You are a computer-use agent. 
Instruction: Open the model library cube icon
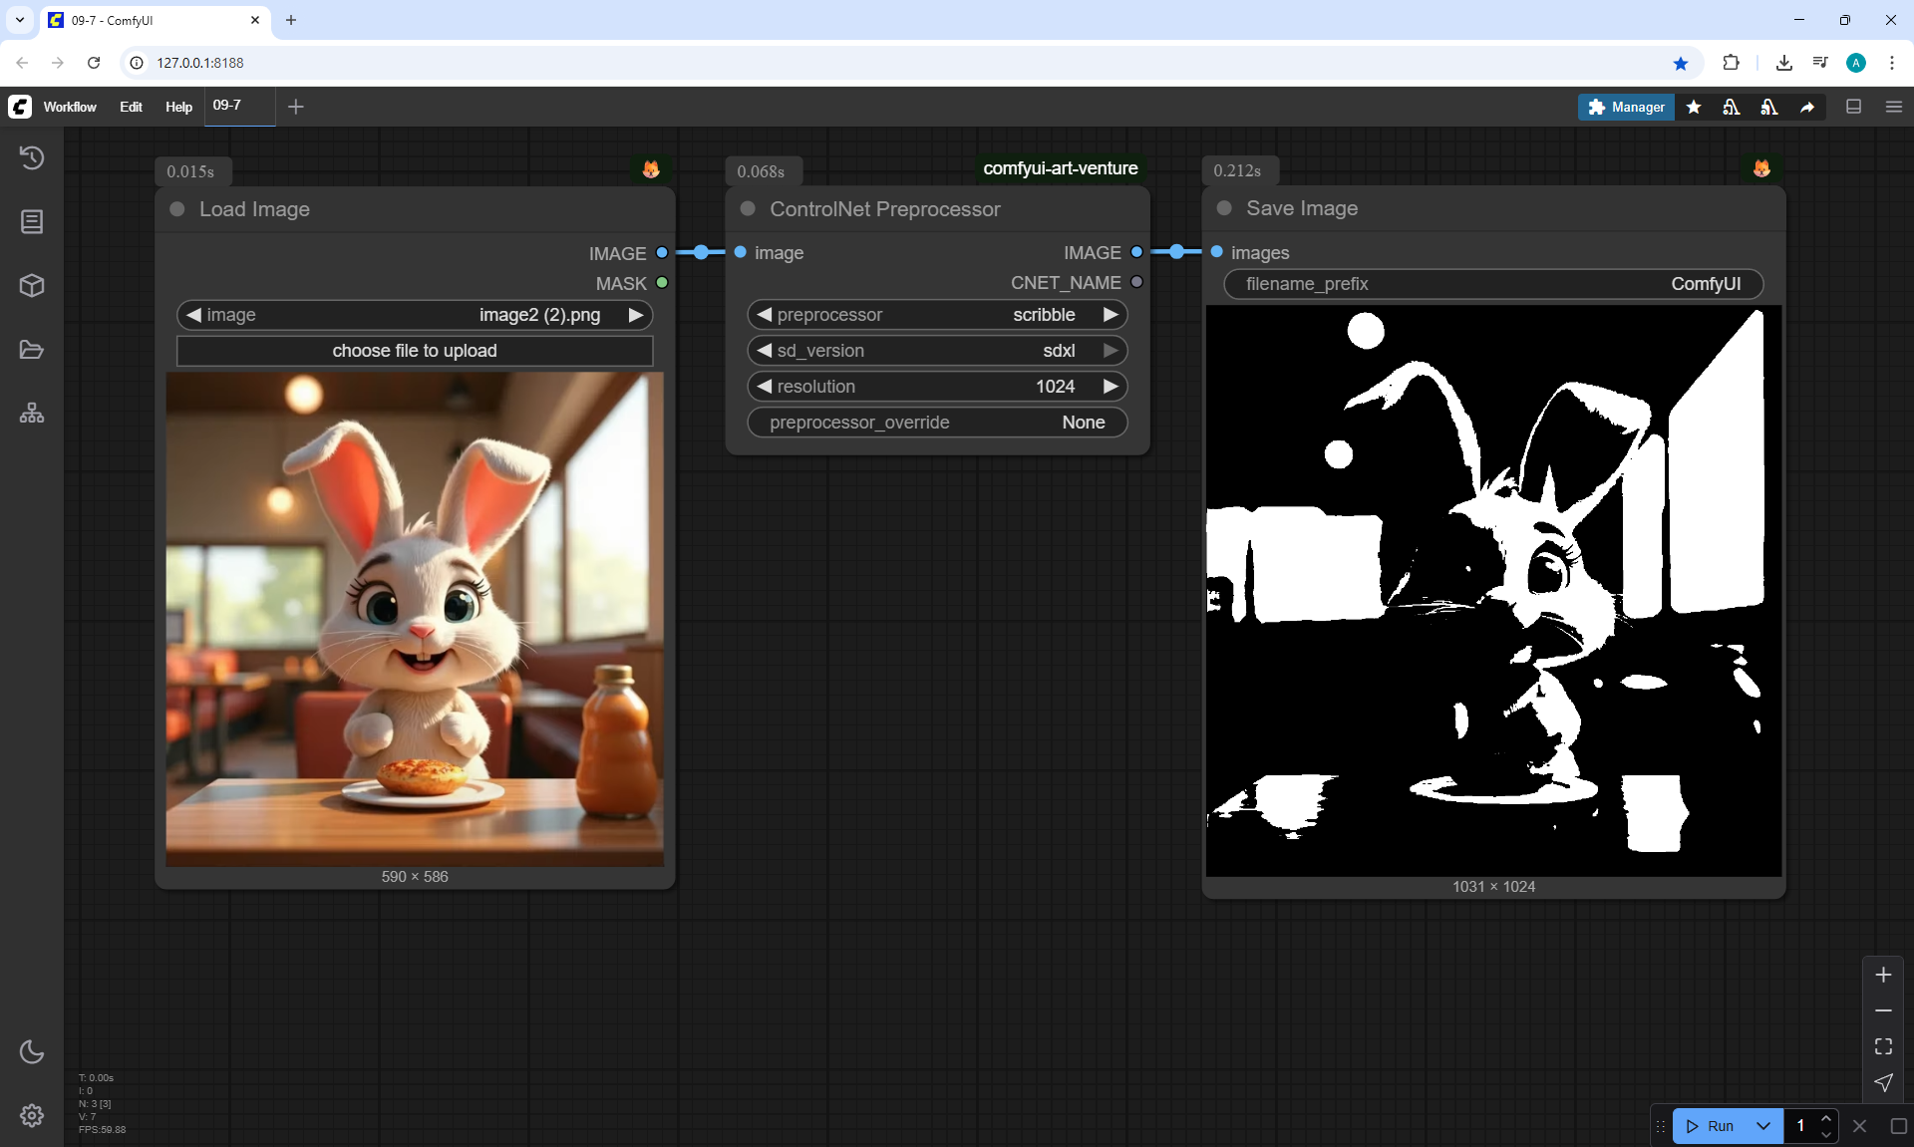32,286
